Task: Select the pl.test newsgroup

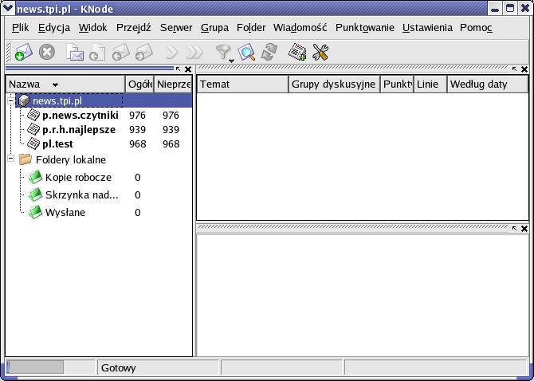Action: point(57,144)
